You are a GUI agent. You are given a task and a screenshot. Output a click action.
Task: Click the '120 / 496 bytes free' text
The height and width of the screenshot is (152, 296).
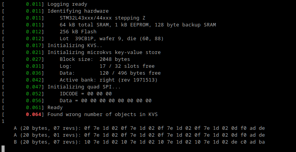(130, 73)
